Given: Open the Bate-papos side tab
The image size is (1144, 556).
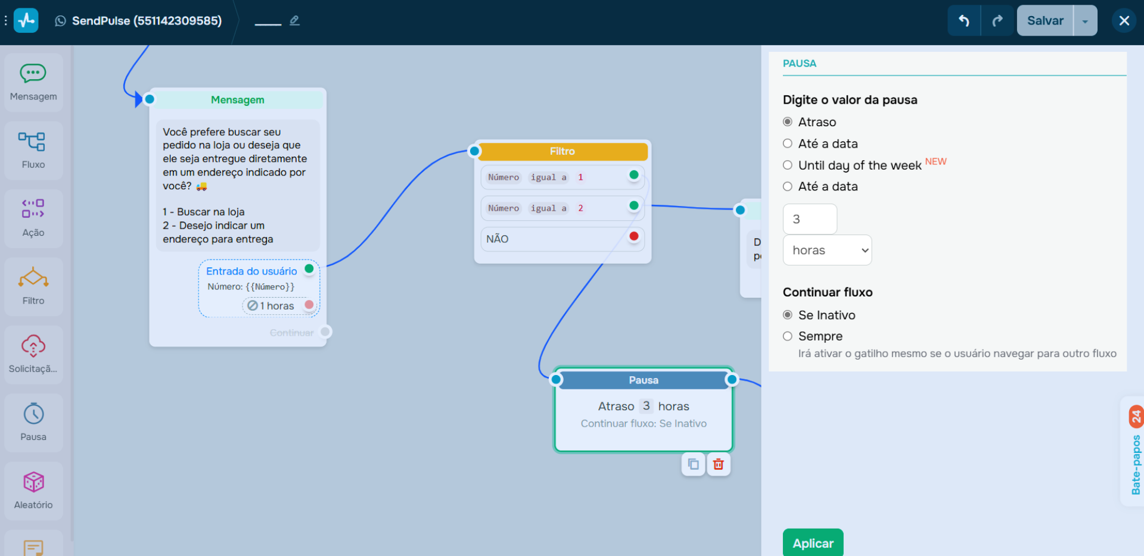Looking at the screenshot, I should click(1136, 464).
